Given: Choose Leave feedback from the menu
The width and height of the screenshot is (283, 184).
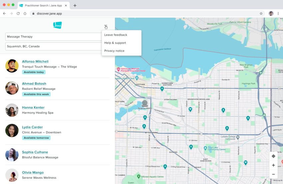Looking at the screenshot, I should click(116, 35).
